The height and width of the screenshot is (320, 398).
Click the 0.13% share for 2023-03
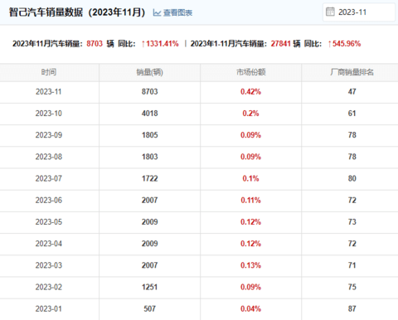[x=250, y=265]
